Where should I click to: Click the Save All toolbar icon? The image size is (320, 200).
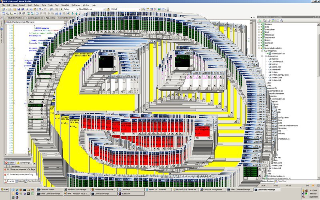[x=23, y=9]
